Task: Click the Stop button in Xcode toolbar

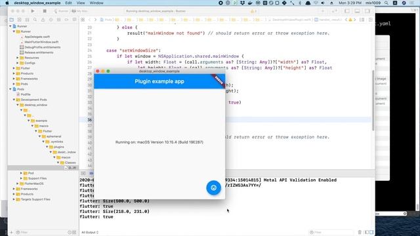Action: click(45, 11)
